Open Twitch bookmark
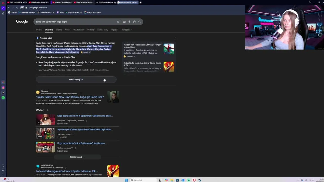 click(60, 12)
